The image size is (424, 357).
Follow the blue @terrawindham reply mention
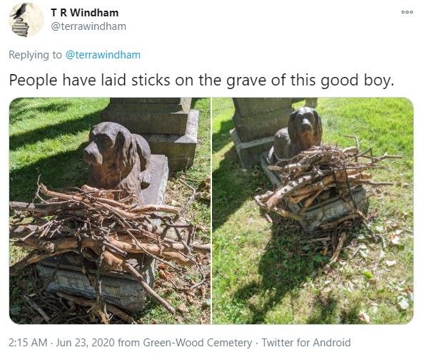point(103,55)
